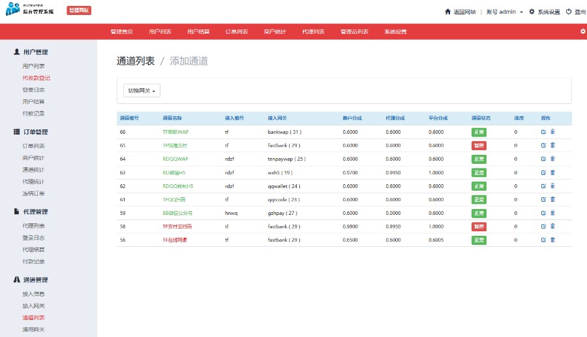Viewport: 587px width, 337px height.
Task: Expand 用户管理 sidebar section
Action: click(31, 52)
